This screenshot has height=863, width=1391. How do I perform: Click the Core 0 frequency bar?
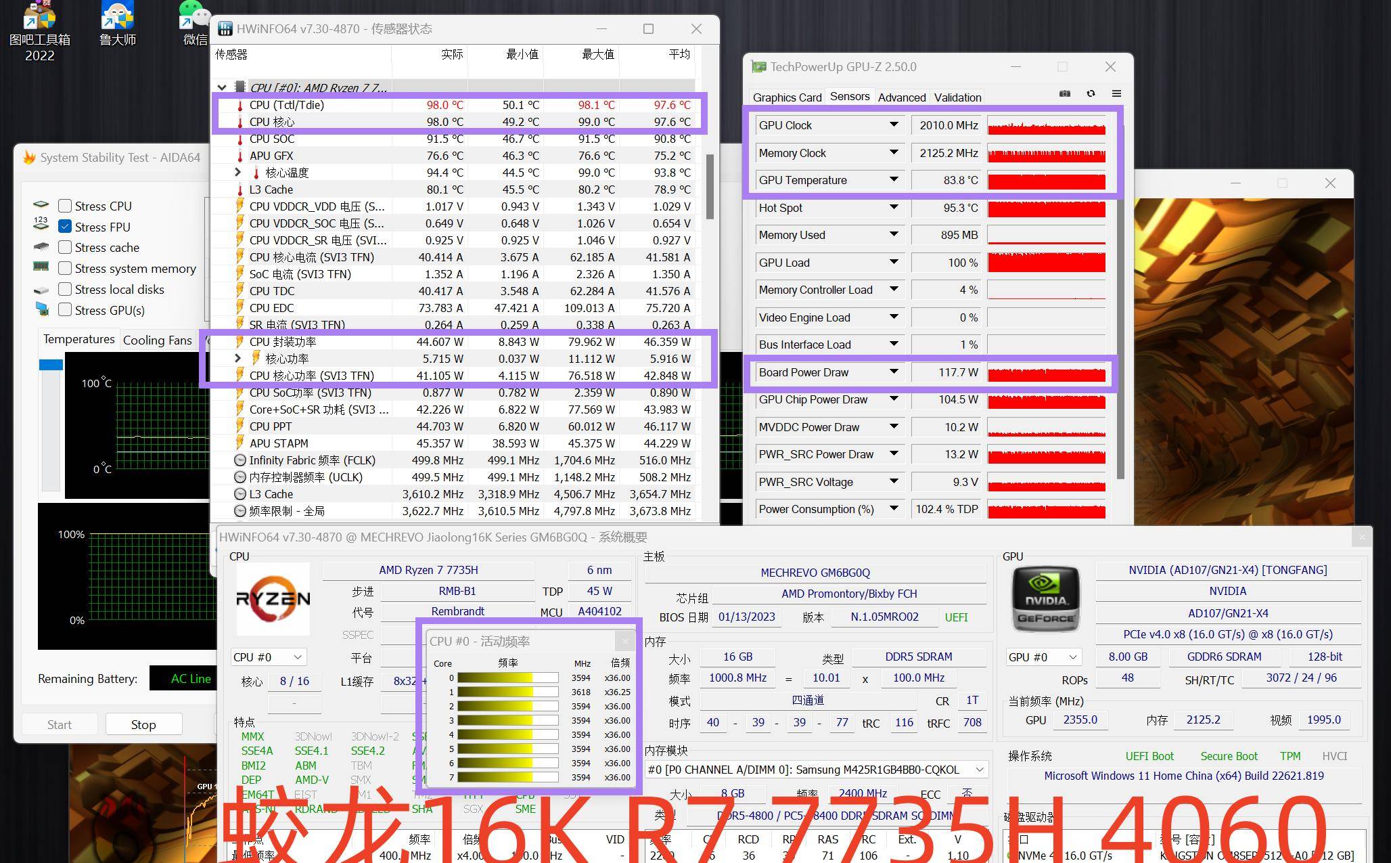508,678
